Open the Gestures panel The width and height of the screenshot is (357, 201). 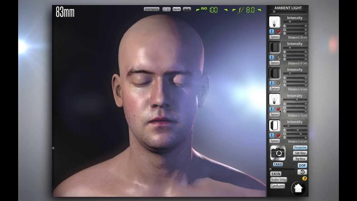278,186
